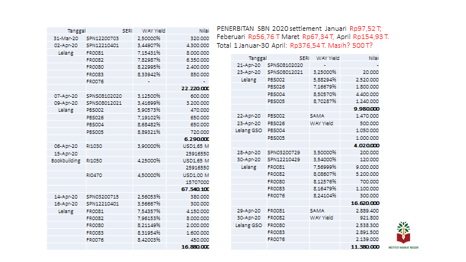Click series code SPN03200715

(x=103, y=197)
